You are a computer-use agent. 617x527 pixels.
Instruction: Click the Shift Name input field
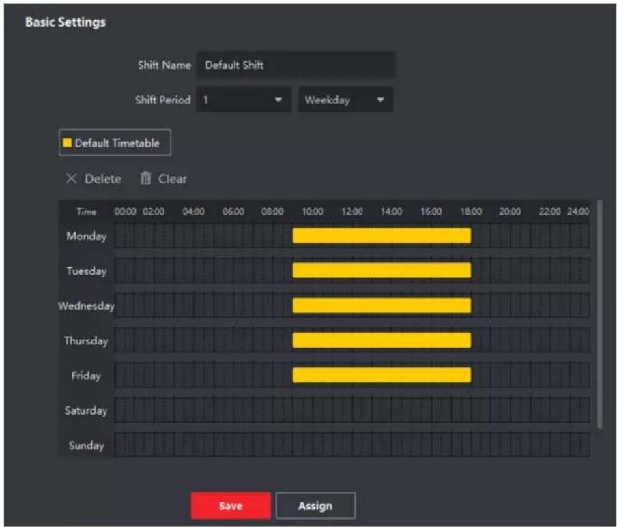(x=296, y=65)
